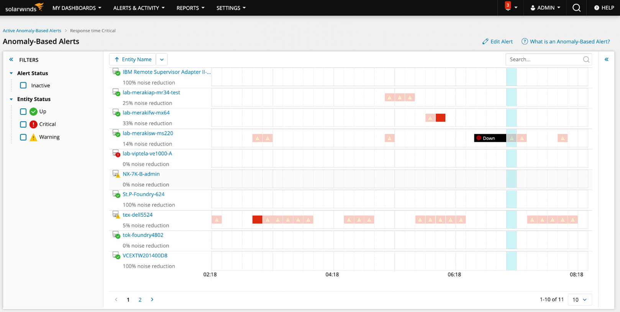The image size is (620, 312).
Task: Click the sort ascending arrow on Entity Name
Action: pos(117,59)
